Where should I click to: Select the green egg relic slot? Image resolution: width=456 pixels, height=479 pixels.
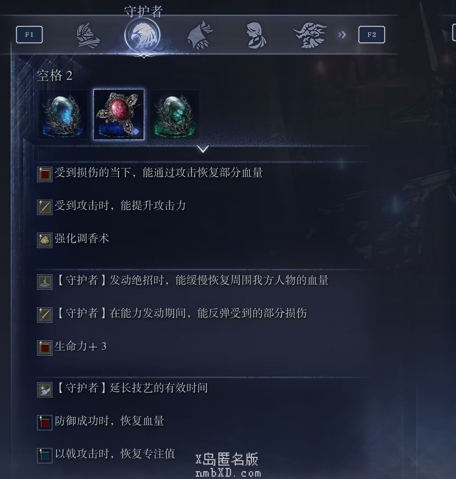pos(174,115)
